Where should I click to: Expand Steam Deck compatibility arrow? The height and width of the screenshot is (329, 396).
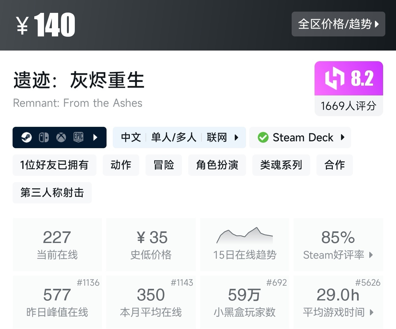pos(343,137)
